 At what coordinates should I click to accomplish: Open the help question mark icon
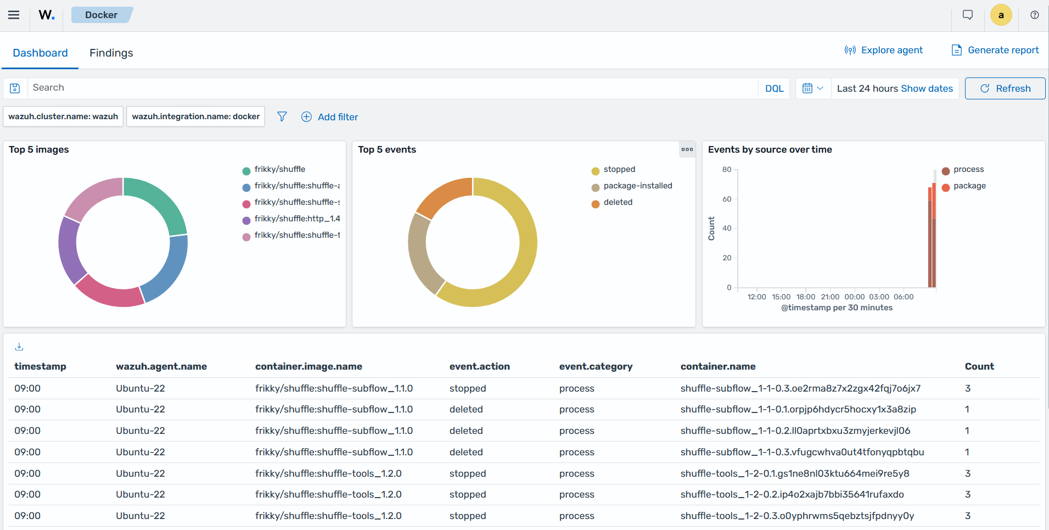pyautogui.click(x=1034, y=15)
